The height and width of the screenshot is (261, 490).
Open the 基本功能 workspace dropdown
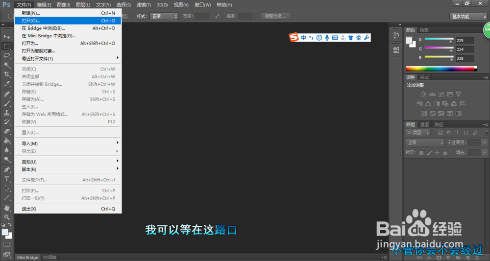point(468,17)
